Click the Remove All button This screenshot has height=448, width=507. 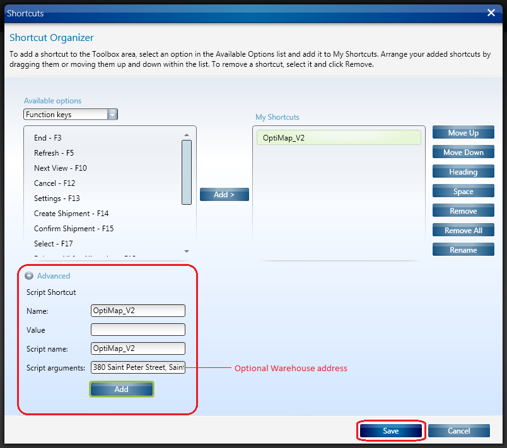coord(463,231)
